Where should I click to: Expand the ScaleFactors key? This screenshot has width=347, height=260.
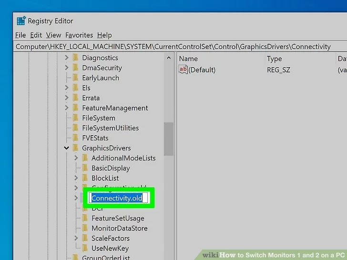tap(76, 238)
